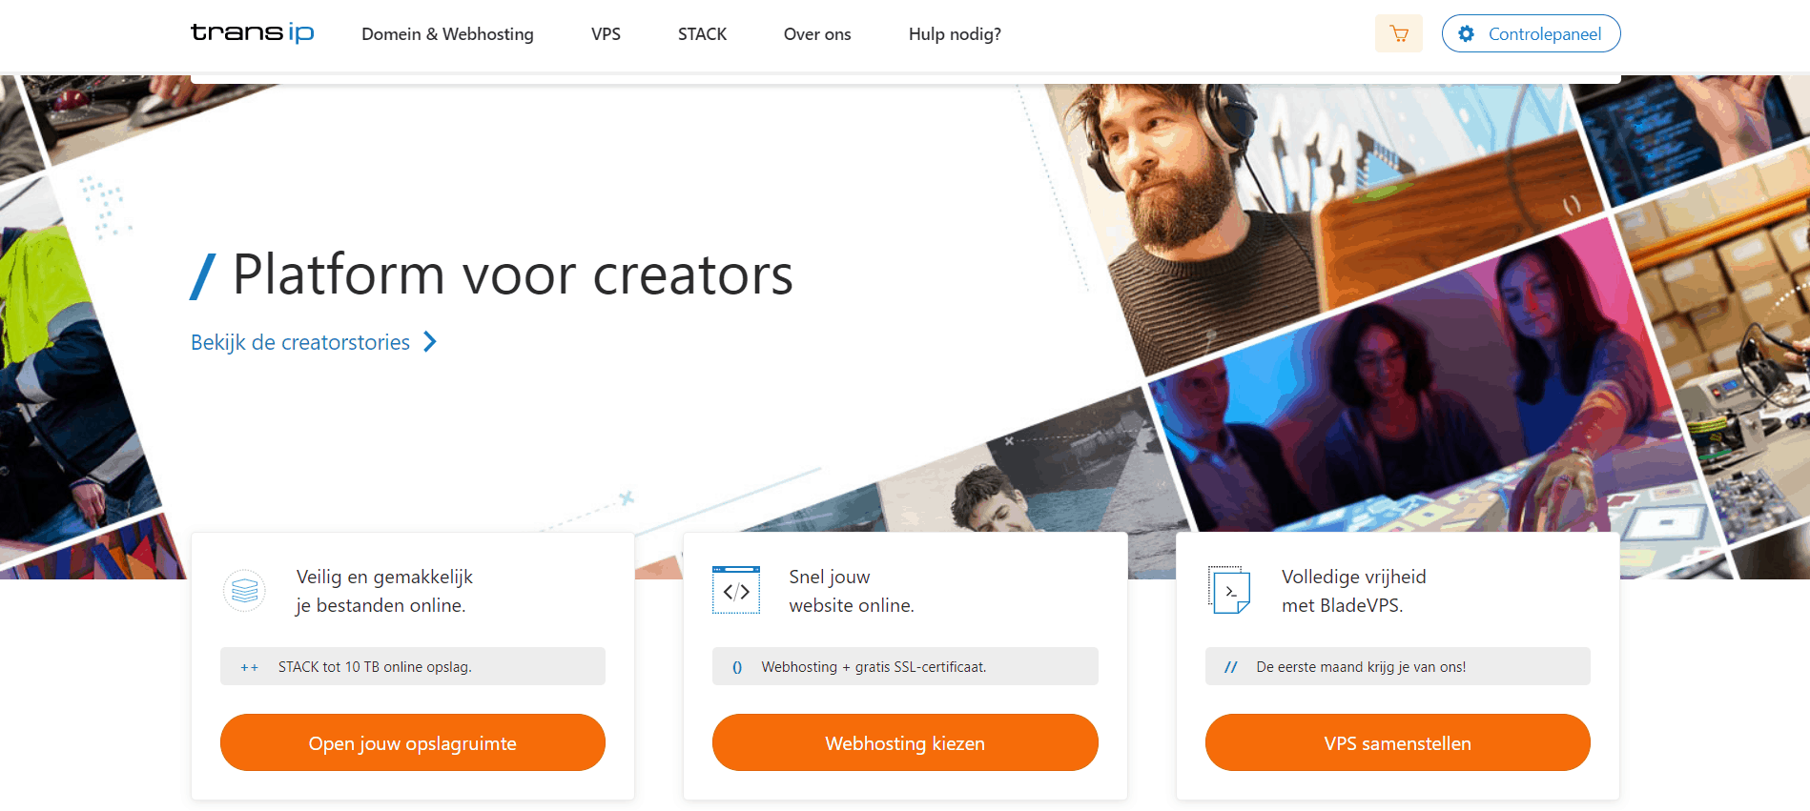The height and width of the screenshot is (811, 1810).
Task: Click the BladeVPS terminal icon
Action: [1229, 591]
